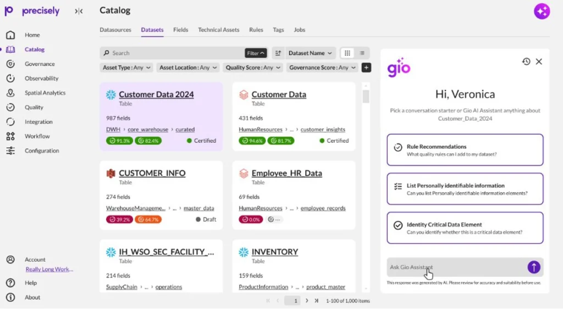Open Governance Score filter dropdown
The width and height of the screenshot is (563, 309).
point(322,68)
